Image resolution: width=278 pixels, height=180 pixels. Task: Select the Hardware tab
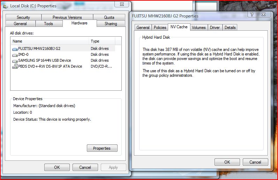[80, 23]
